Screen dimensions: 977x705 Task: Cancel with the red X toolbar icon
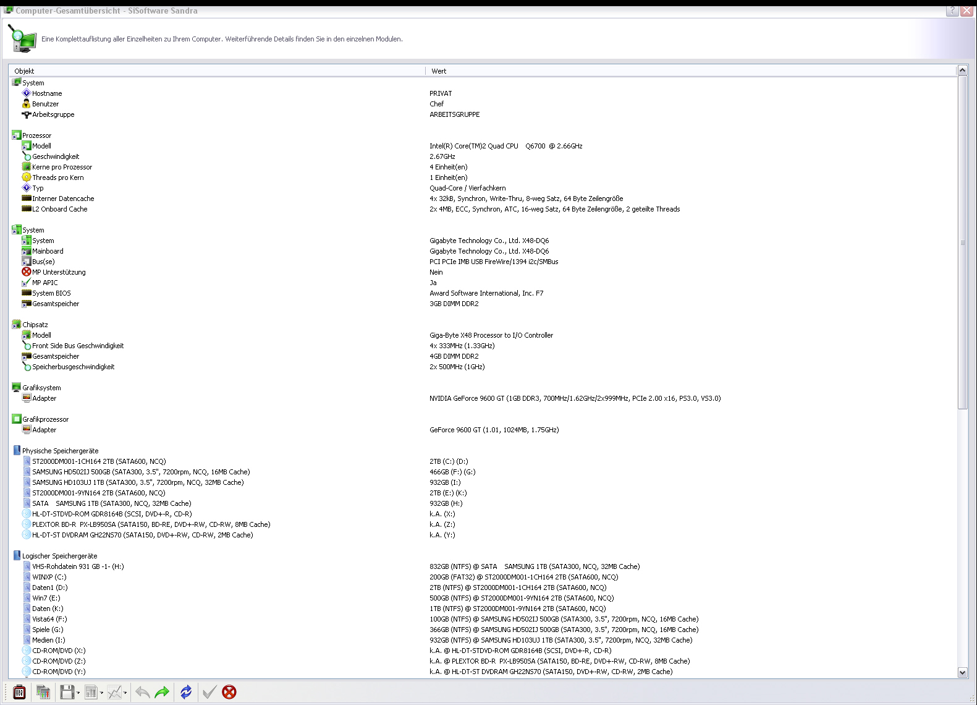pyautogui.click(x=229, y=692)
